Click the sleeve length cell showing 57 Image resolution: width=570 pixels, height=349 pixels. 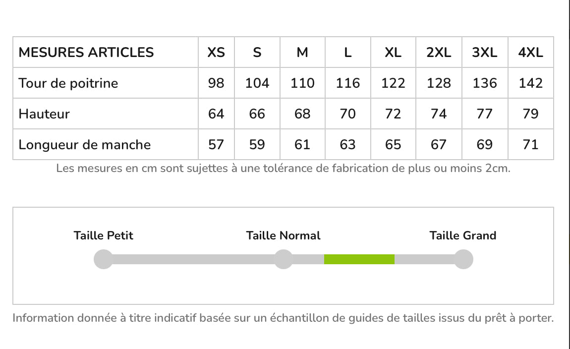coord(216,145)
